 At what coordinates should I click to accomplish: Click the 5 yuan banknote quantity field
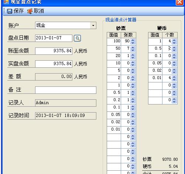point(126,71)
